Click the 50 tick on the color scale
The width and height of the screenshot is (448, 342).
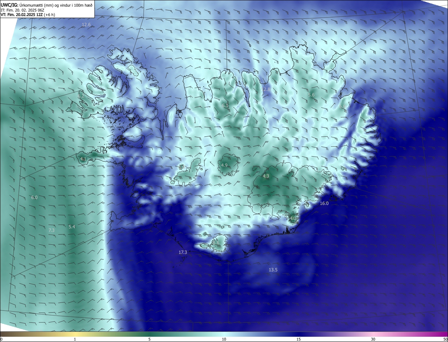[446, 340]
